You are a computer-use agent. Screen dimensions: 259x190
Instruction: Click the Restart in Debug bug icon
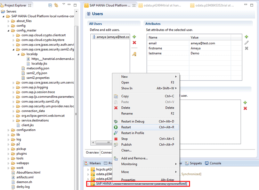116,121
